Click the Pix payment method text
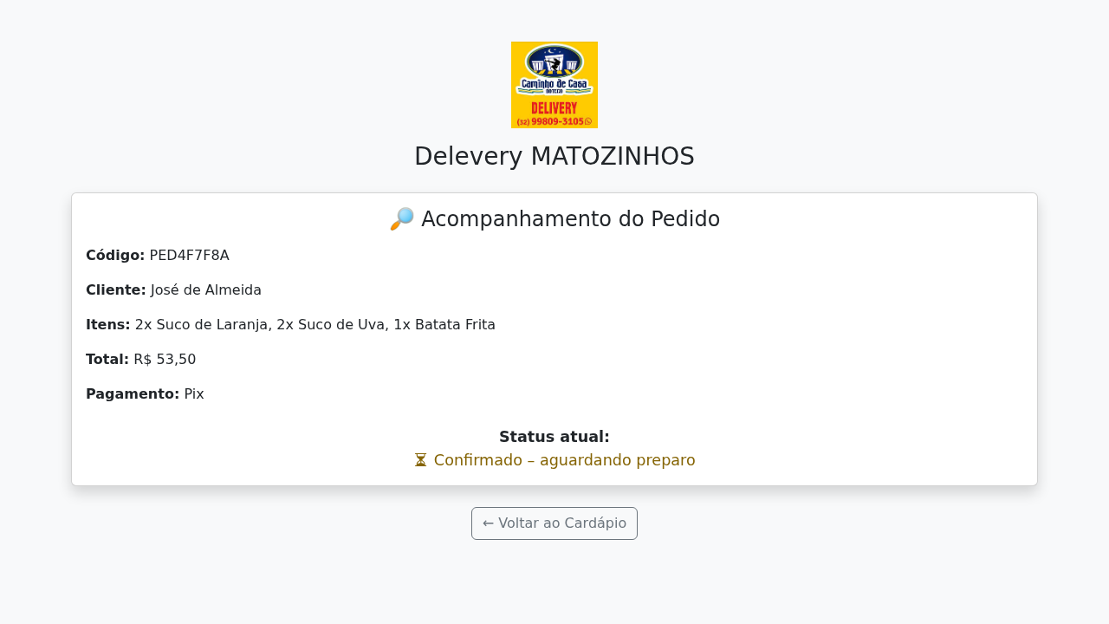 194,393
